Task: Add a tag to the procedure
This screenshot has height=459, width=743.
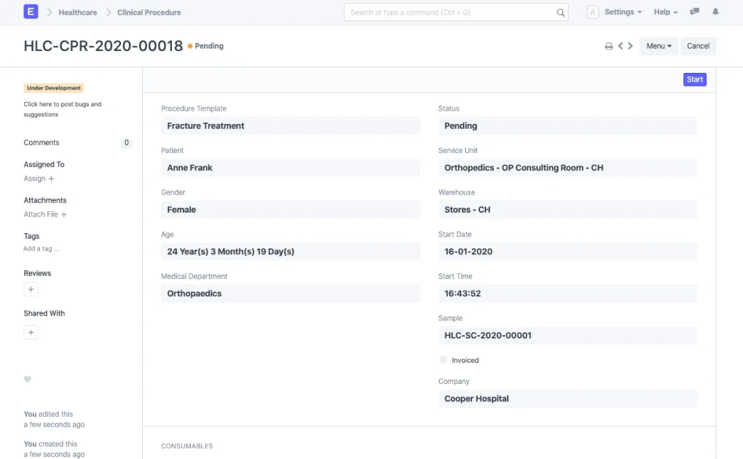Action: [40, 248]
